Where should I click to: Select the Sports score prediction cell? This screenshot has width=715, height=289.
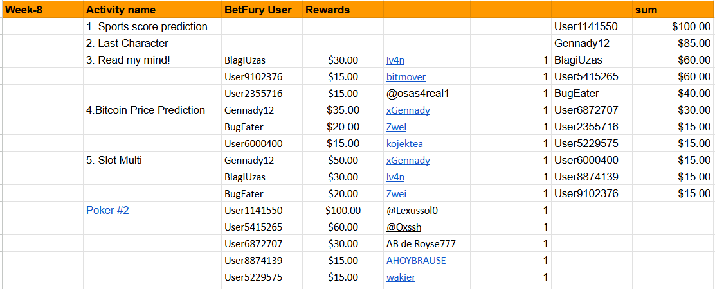tap(152, 26)
